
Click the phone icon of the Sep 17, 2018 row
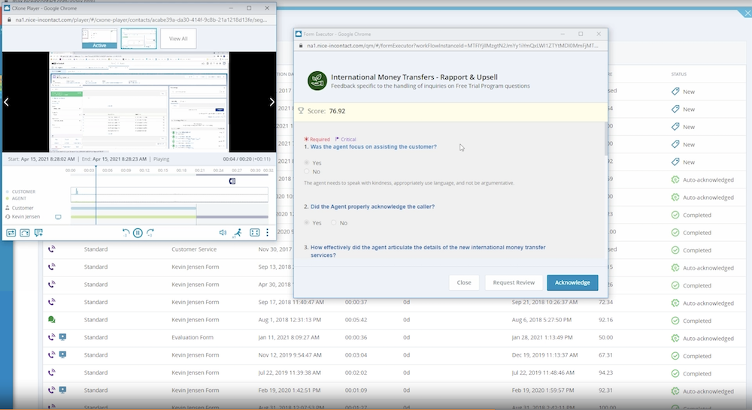coord(51,302)
